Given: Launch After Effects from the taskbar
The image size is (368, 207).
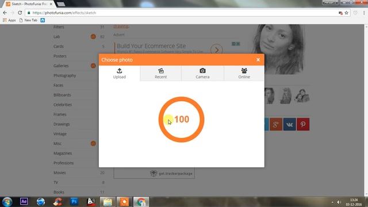Looking at the screenshot, I should coord(24,202).
